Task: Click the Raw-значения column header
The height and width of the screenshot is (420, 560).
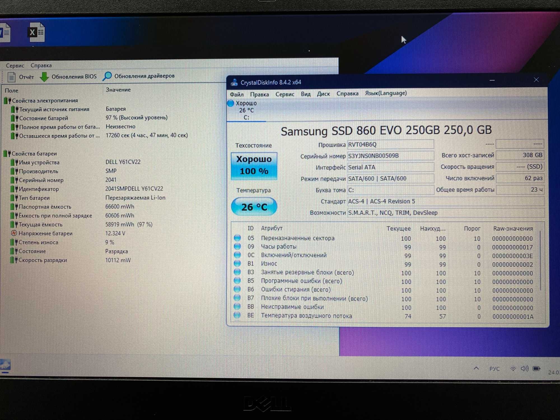Action: [x=513, y=228]
